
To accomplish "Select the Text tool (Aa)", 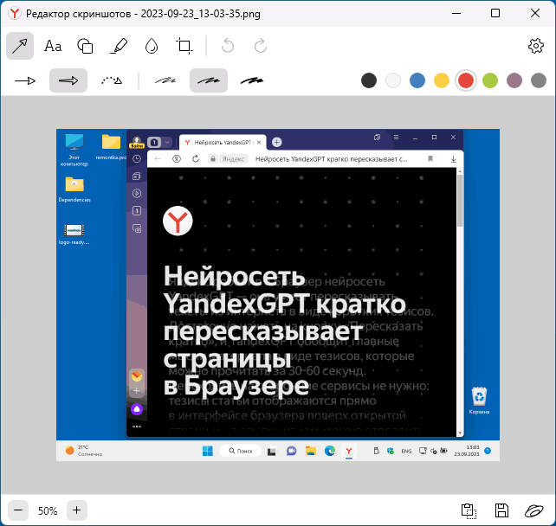I will pos(53,46).
